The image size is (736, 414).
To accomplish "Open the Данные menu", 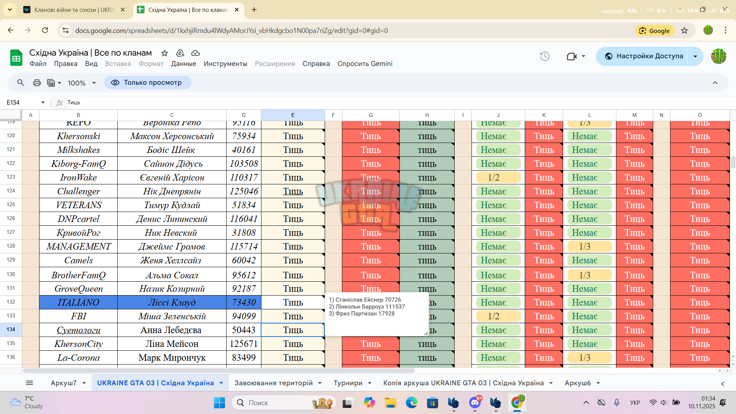I will [x=184, y=64].
